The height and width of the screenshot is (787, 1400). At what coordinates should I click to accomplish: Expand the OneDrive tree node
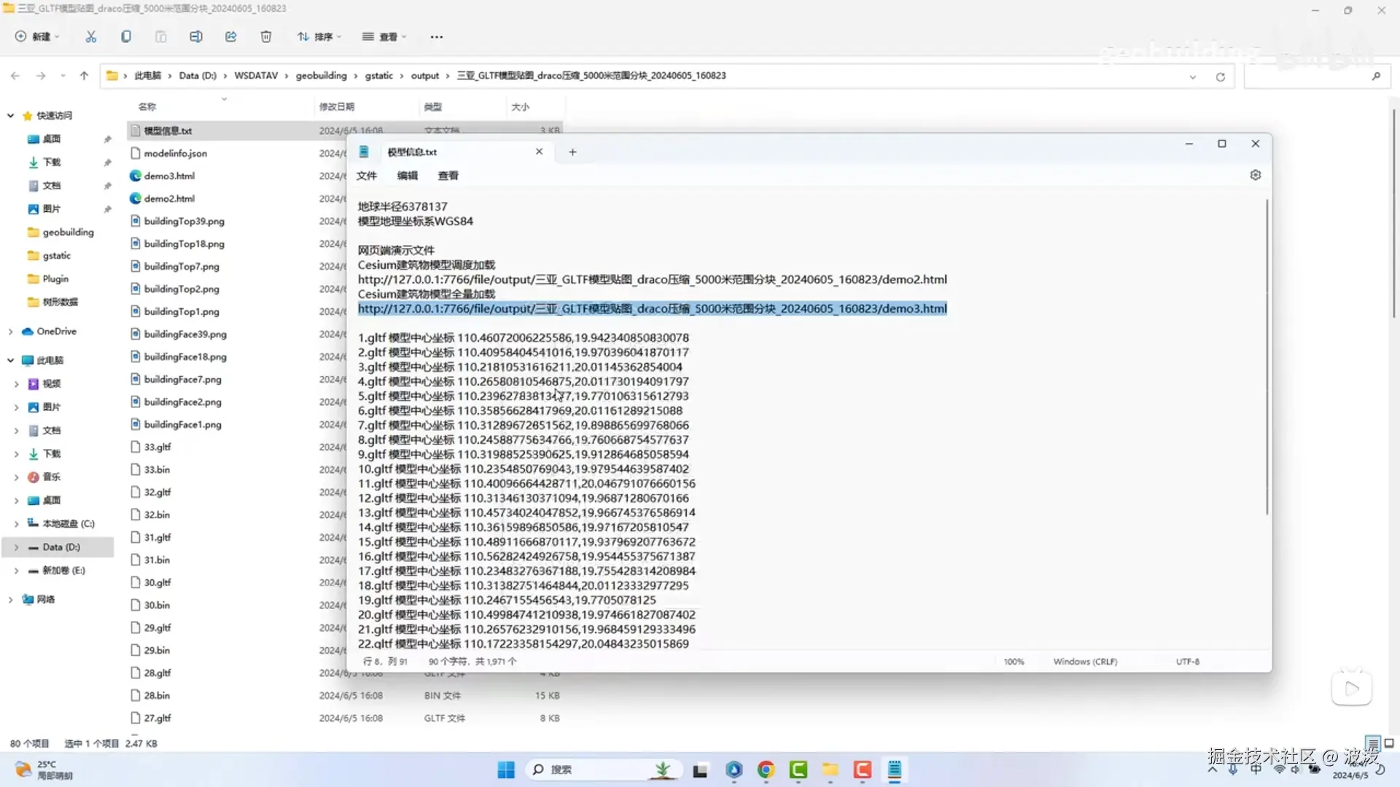10,332
